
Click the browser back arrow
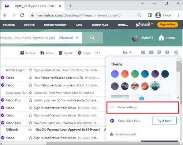tap(5, 15)
